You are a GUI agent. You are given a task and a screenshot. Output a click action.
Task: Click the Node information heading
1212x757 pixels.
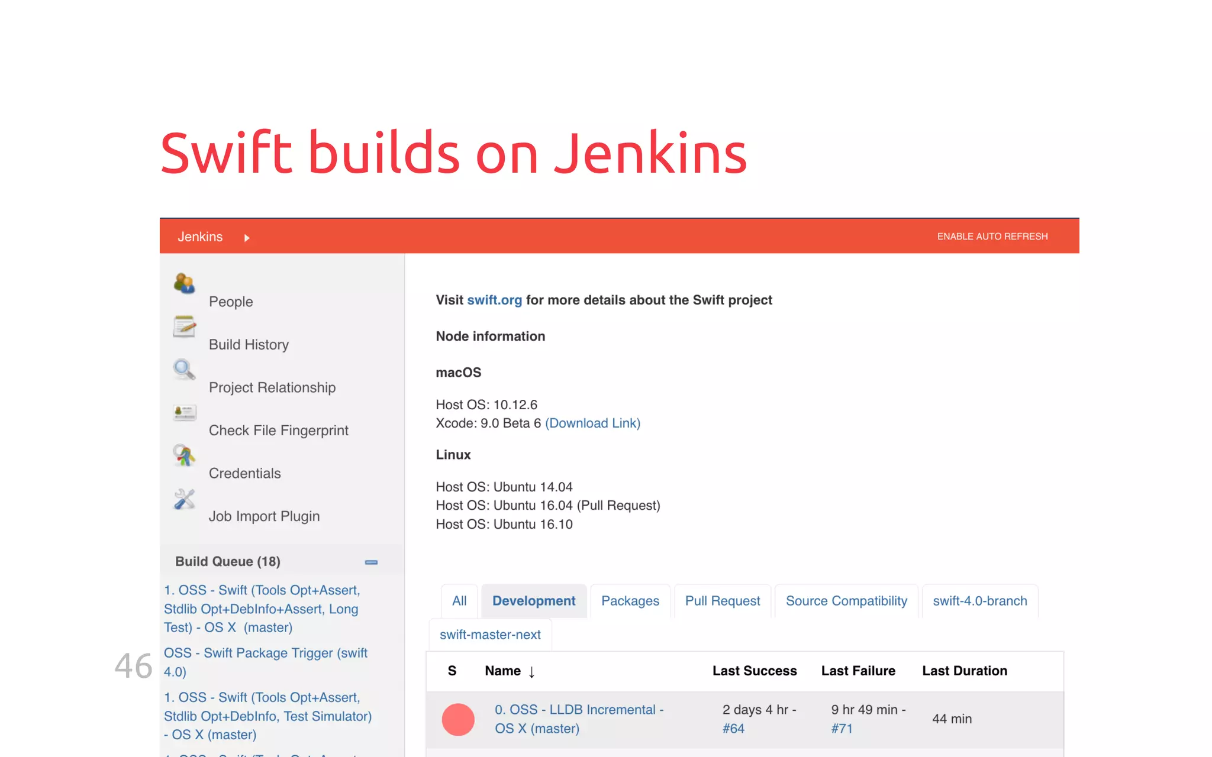click(x=491, y=337)
